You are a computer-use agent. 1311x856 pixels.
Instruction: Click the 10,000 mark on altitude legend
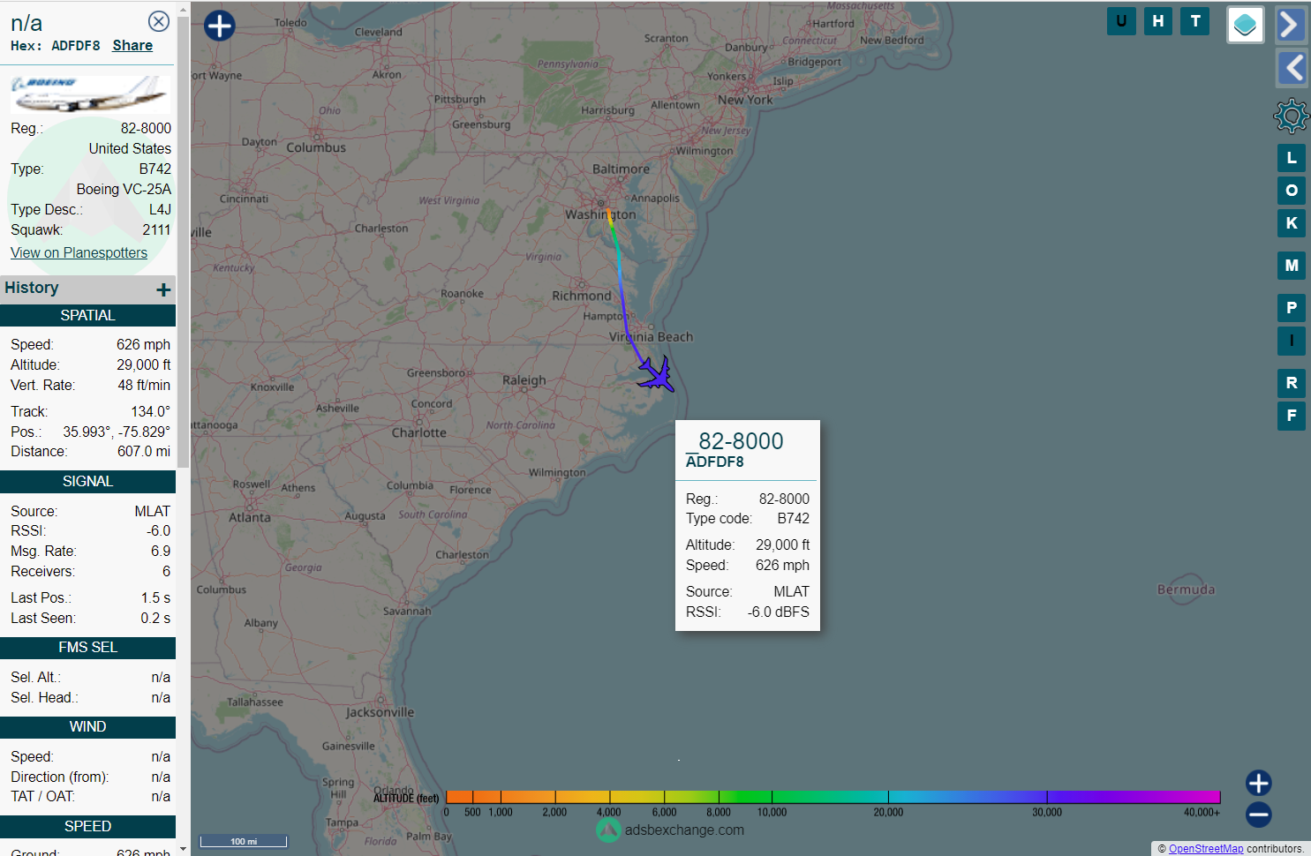point(772,812)
